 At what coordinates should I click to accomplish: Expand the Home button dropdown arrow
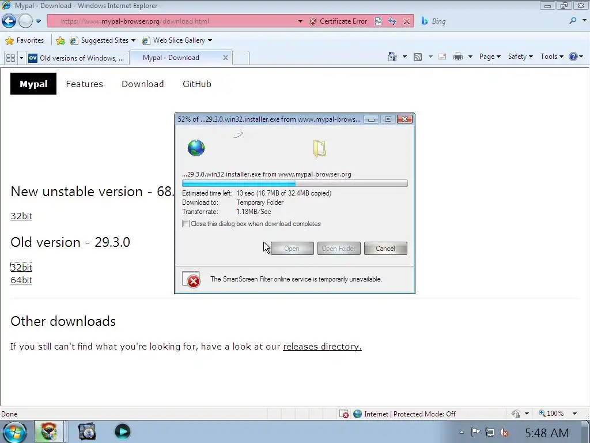(x=404, y=57)
